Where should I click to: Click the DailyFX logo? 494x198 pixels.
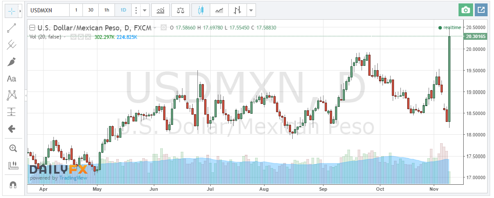pos(58,170)
